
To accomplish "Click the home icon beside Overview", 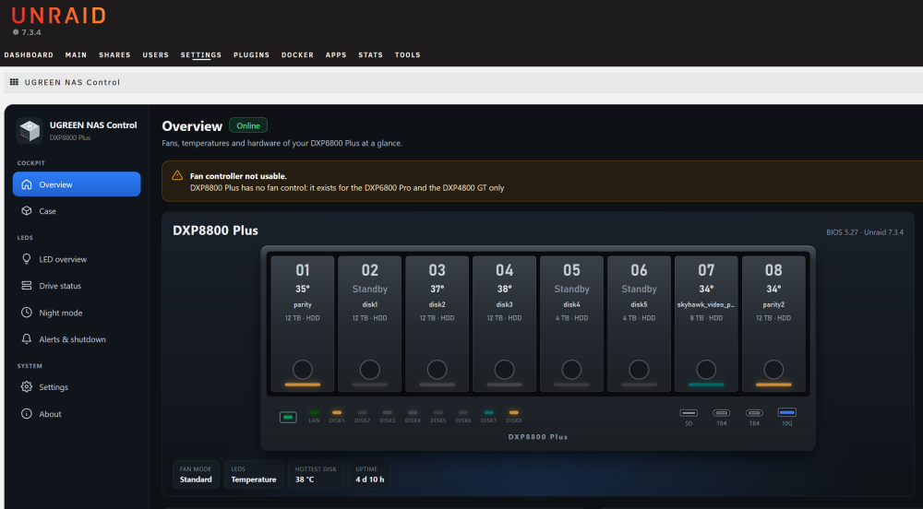I will pyautogui.click(x=27, y=184).
